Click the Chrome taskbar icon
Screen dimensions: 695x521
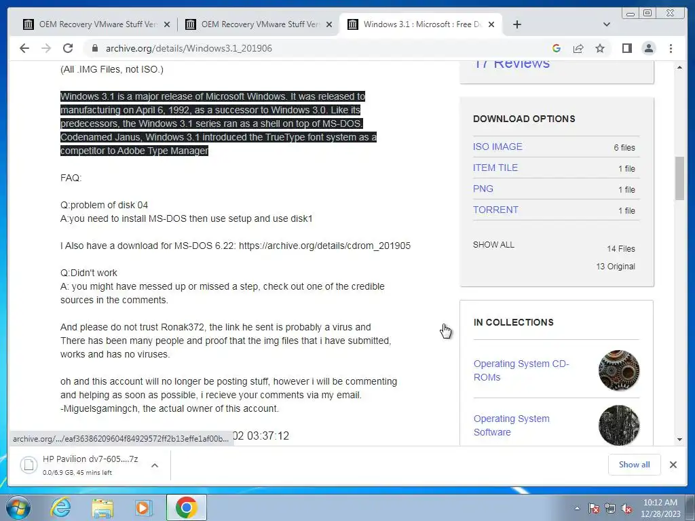(186, 507)
